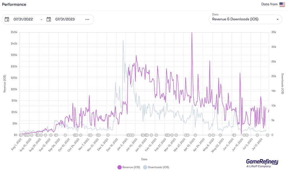Click the Data dropdown arrow
This screenshot has width=288, height=173.
click(x=278, y=20)
